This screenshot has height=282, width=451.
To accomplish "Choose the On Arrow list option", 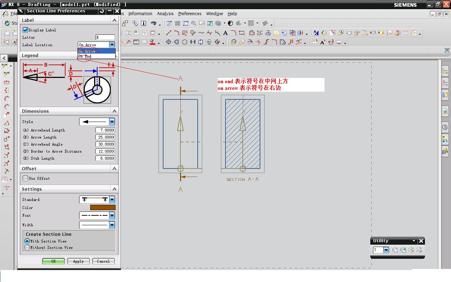I will coord(97,51).
